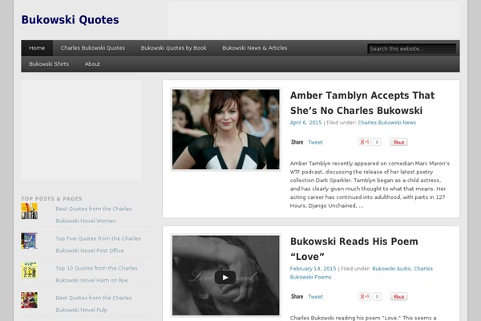Play the Love poem video

point(225,278)
